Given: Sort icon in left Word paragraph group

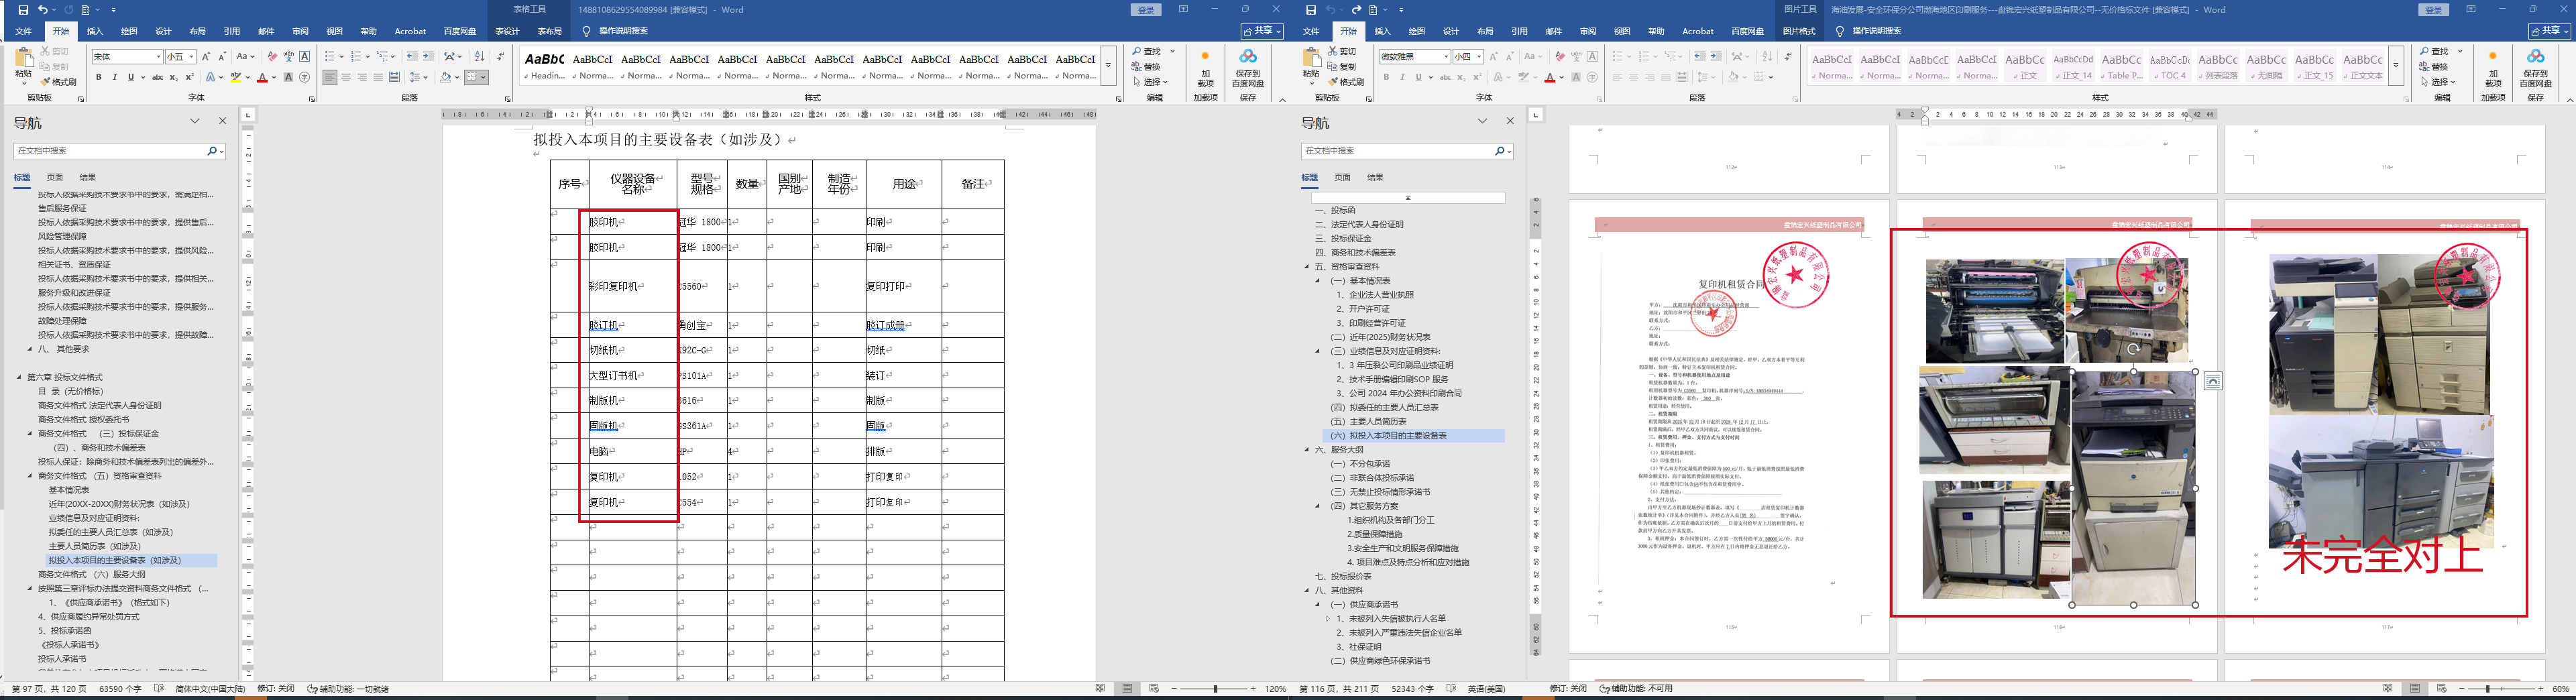Looking at the screenshot, I should click(x=479, y=57).
